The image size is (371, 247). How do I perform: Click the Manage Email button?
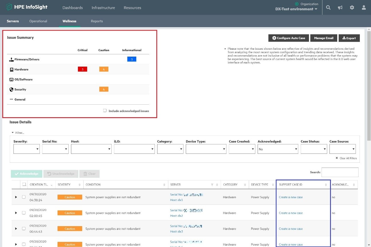click(323, 38)
